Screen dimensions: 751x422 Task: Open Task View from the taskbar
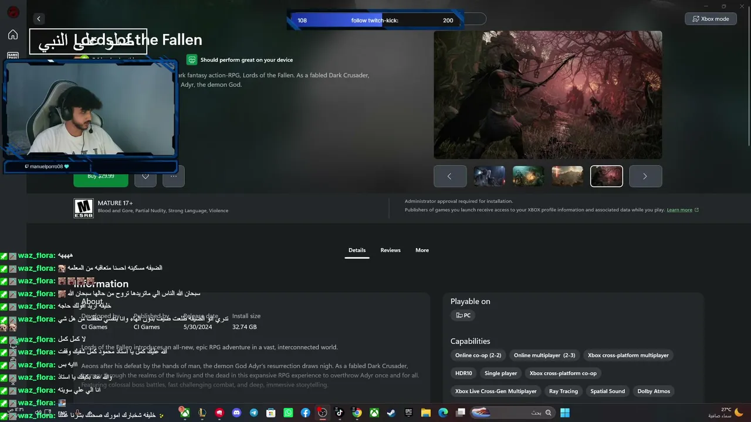(461, 413)
